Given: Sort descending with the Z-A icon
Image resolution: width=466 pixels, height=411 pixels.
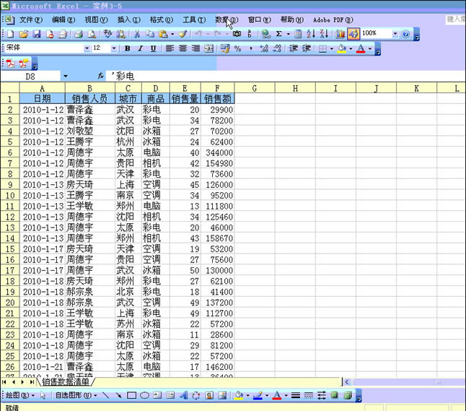Looking at the screenshot, I should pyautogui.click(x=324, y=34).
